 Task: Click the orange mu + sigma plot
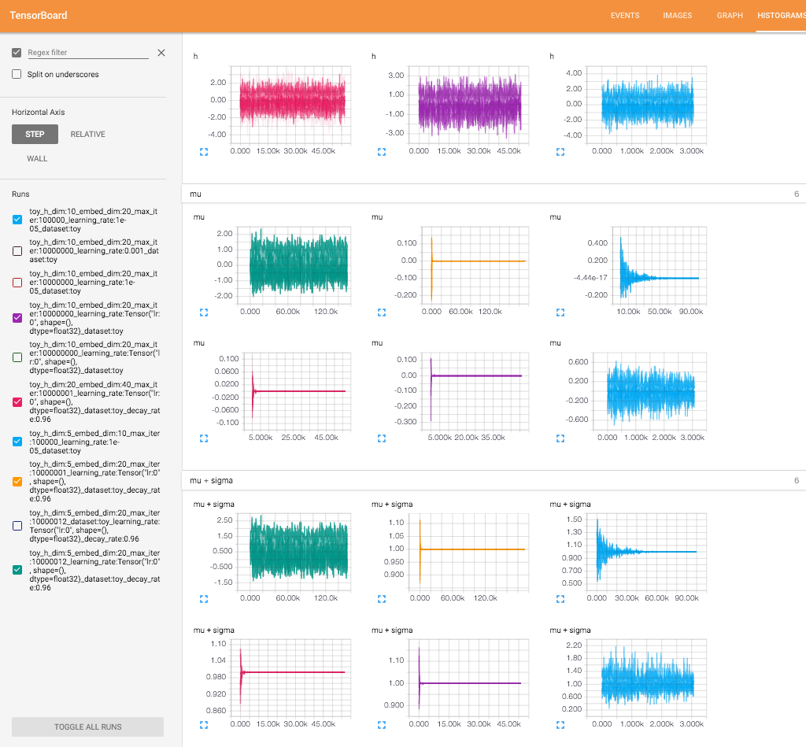[468, 552]
